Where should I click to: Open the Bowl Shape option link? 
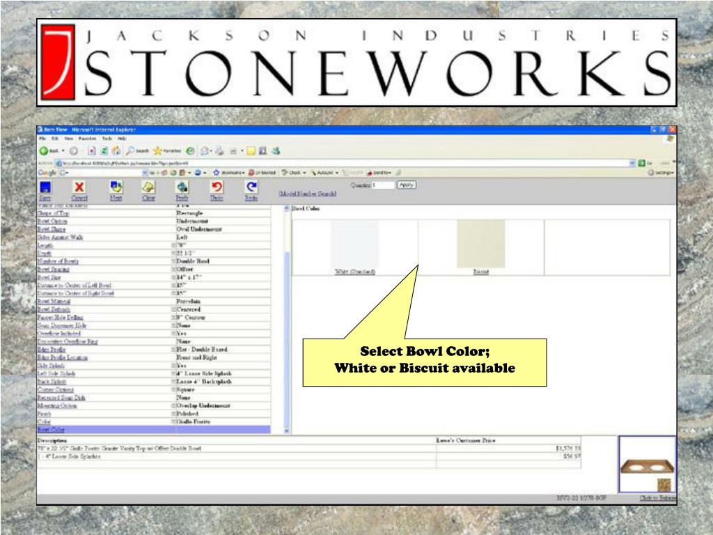pos(52,229)
